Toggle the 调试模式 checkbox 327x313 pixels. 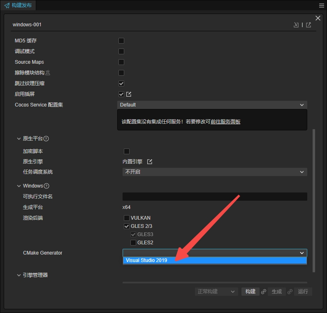[x=121, y=51]
